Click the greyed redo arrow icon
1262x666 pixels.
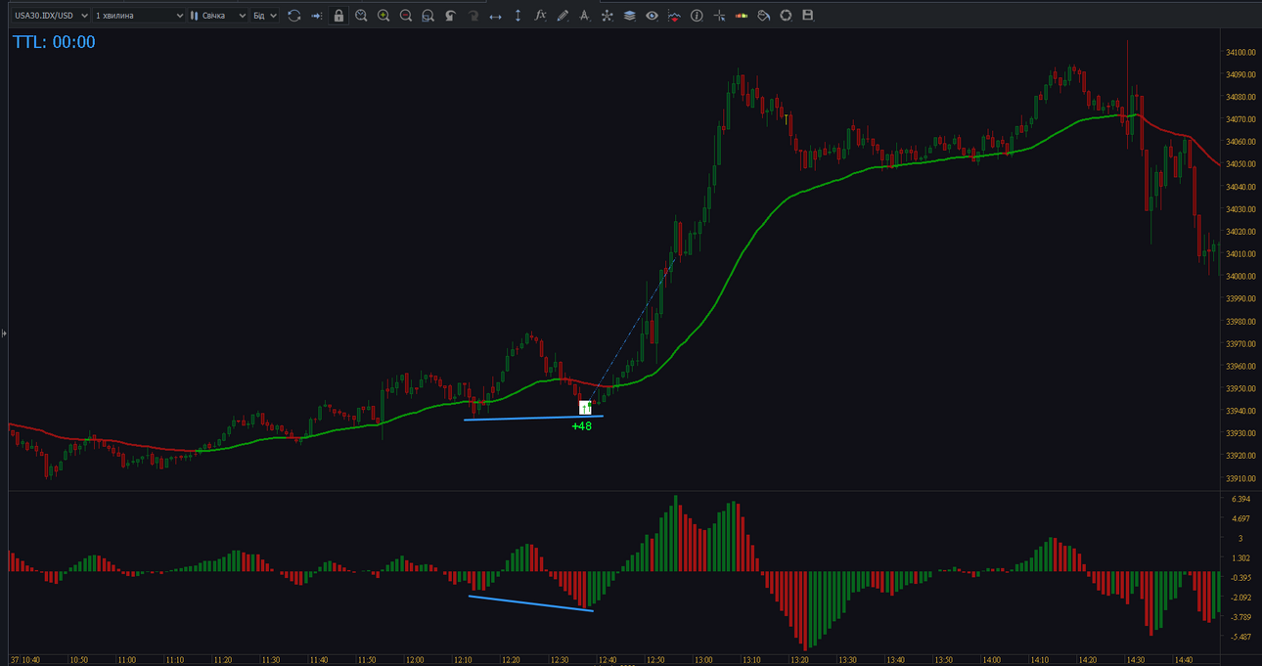coord(473,16)
